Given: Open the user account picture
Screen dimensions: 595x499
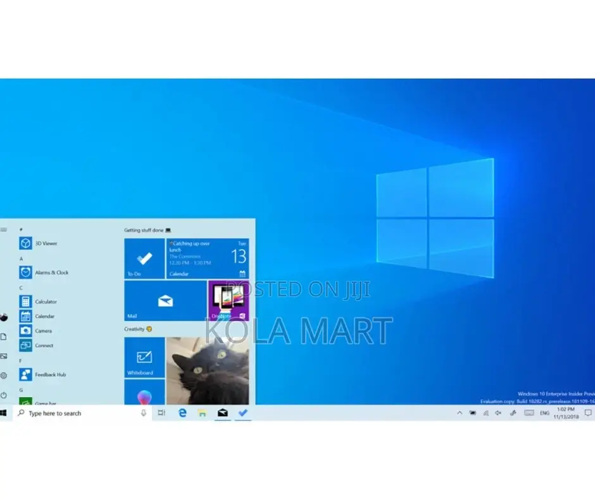Looking at the screenshot, I should (4, 317).
